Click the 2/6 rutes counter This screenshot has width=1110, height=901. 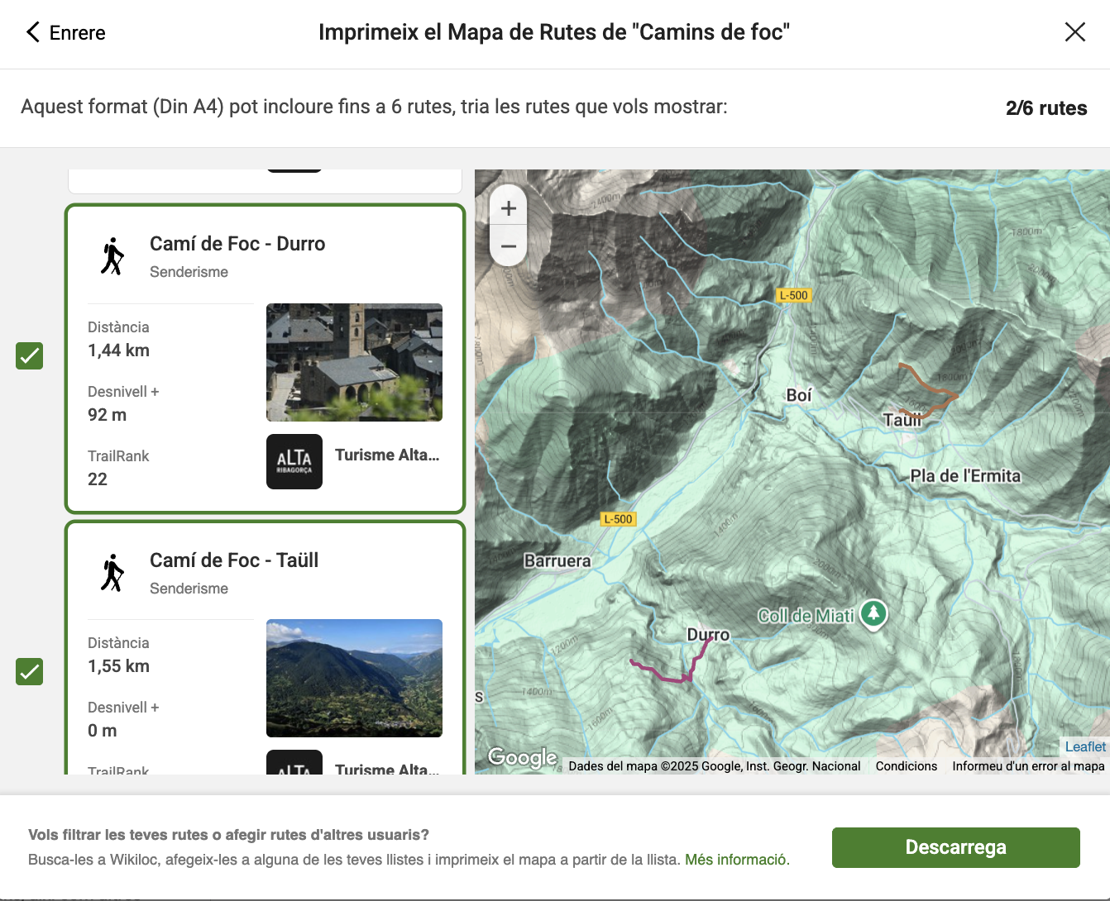point(1046,108)
